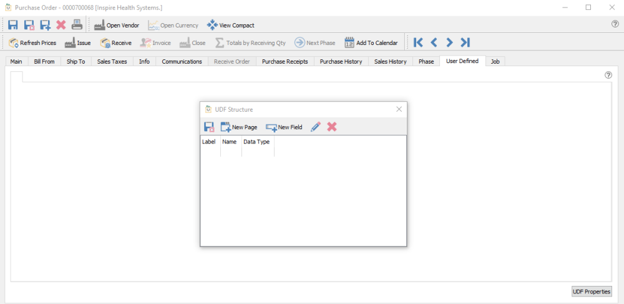Switch to Job tab
This screenshot has width=624, height=304.
pos(495,61)
